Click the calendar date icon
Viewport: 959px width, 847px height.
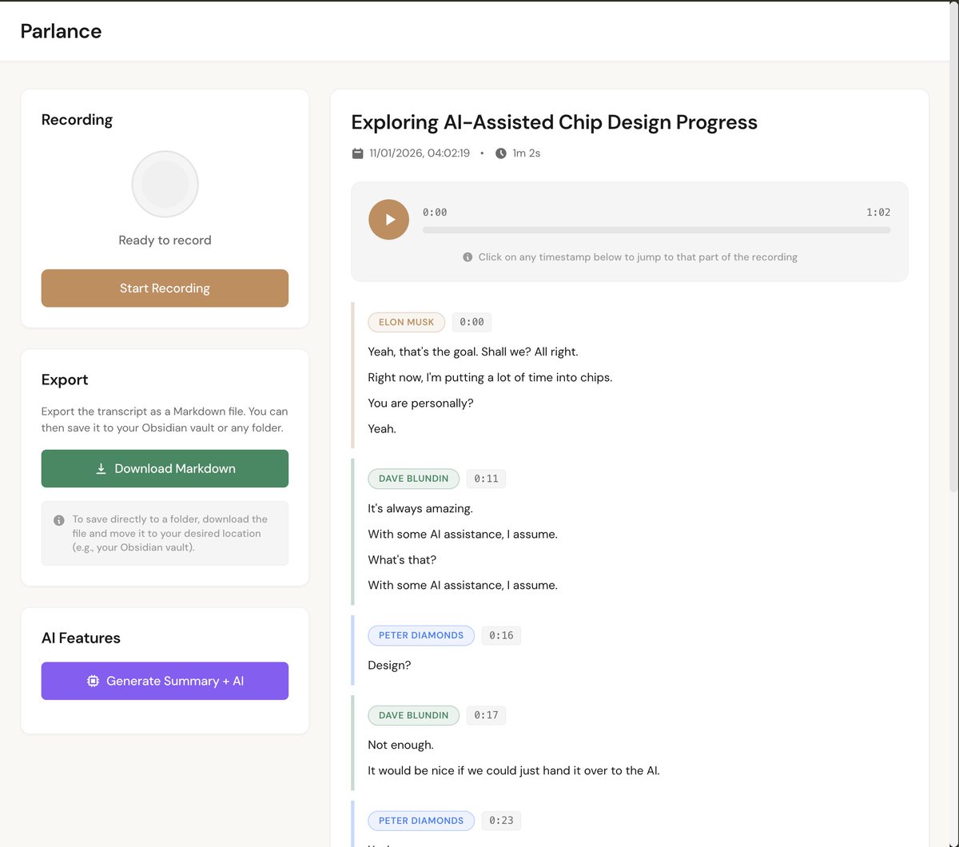point(358,153)
